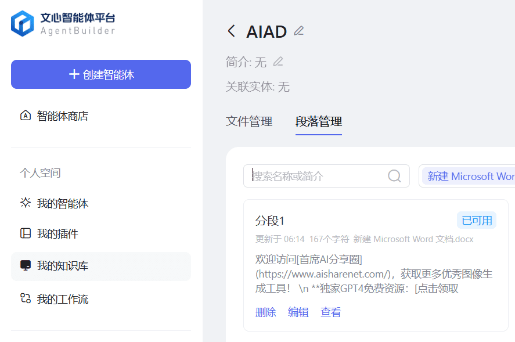Screen dimensions: 515x342
Task: Click the 个人空间 section label
Action: point(40,173)
